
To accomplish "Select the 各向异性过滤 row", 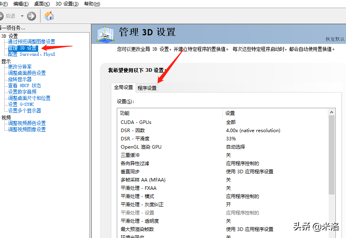I will click(223, 164).
